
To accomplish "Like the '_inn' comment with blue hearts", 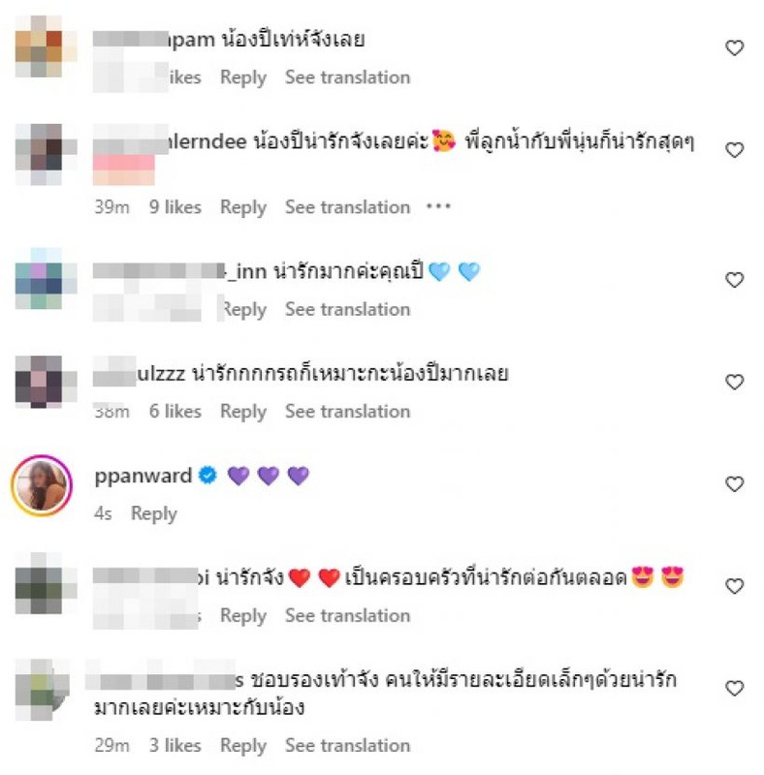I will [x=734, y=280].
